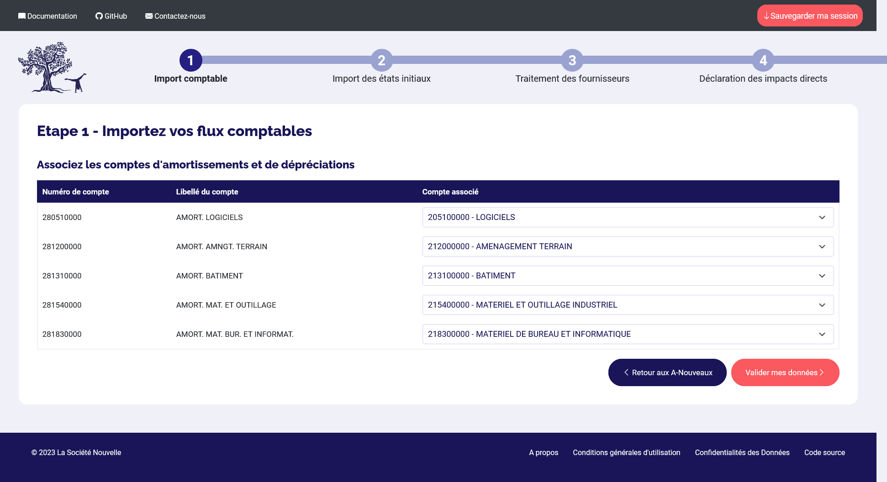Click right chevron in Valider mes données button

(x=822, y=372)
